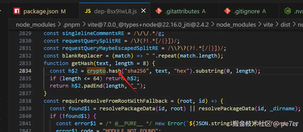Click the blankReplacer identifier
The height and width of the screenshot is (132, 303).
[82, 56]
